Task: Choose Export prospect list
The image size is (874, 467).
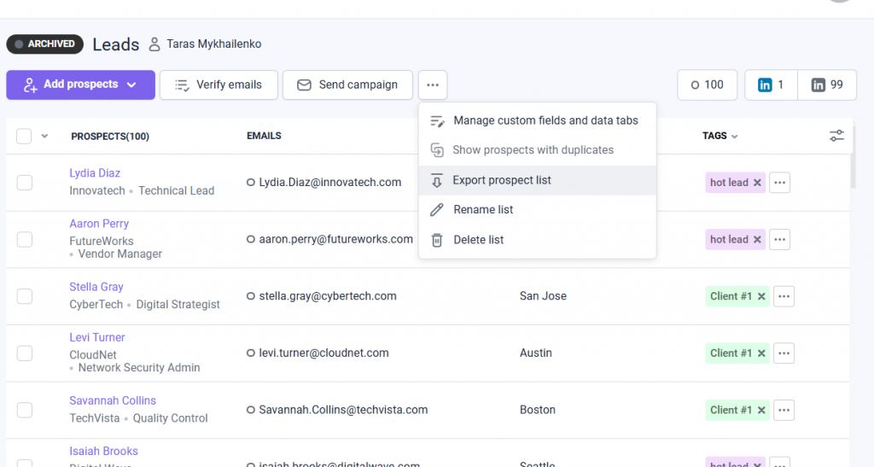Action: point(538,180)
